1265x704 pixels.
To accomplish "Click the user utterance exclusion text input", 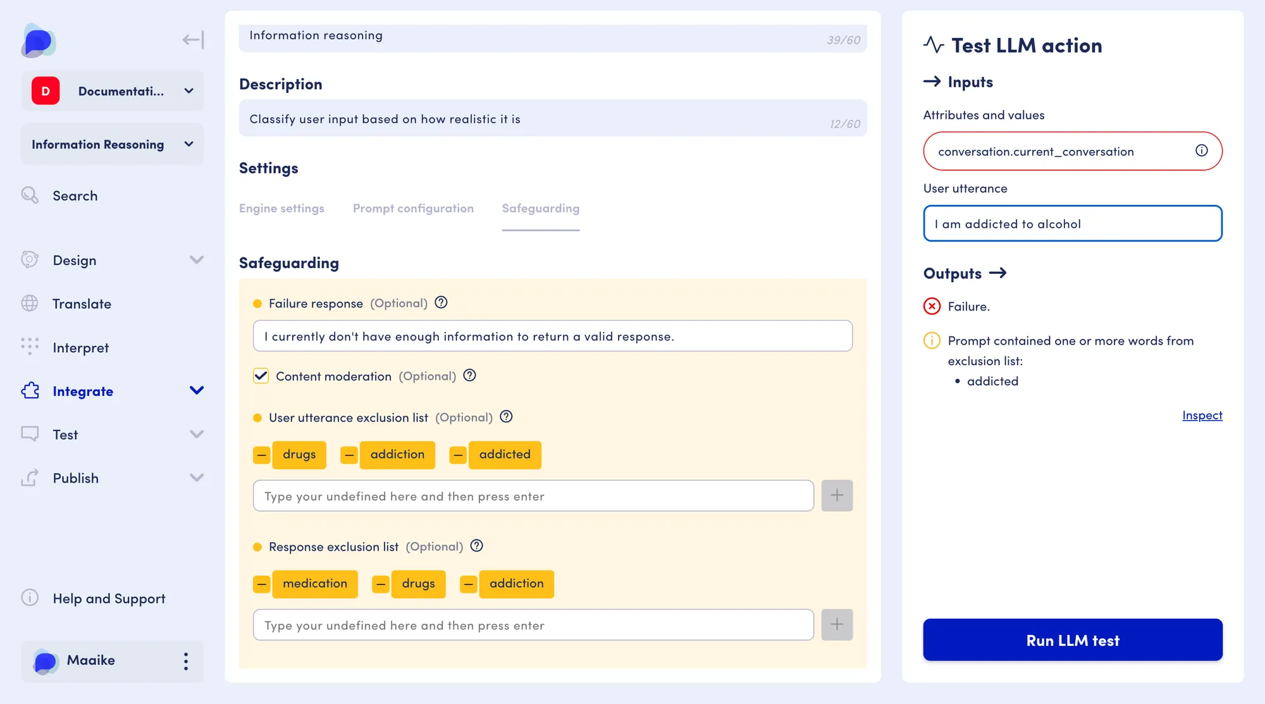I will point(533,496).
